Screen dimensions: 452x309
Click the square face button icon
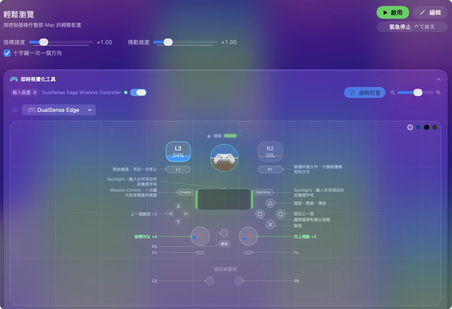tap(260, 214)
